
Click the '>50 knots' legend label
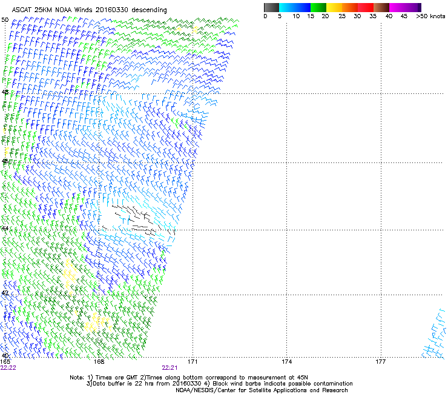pos(430,16)
